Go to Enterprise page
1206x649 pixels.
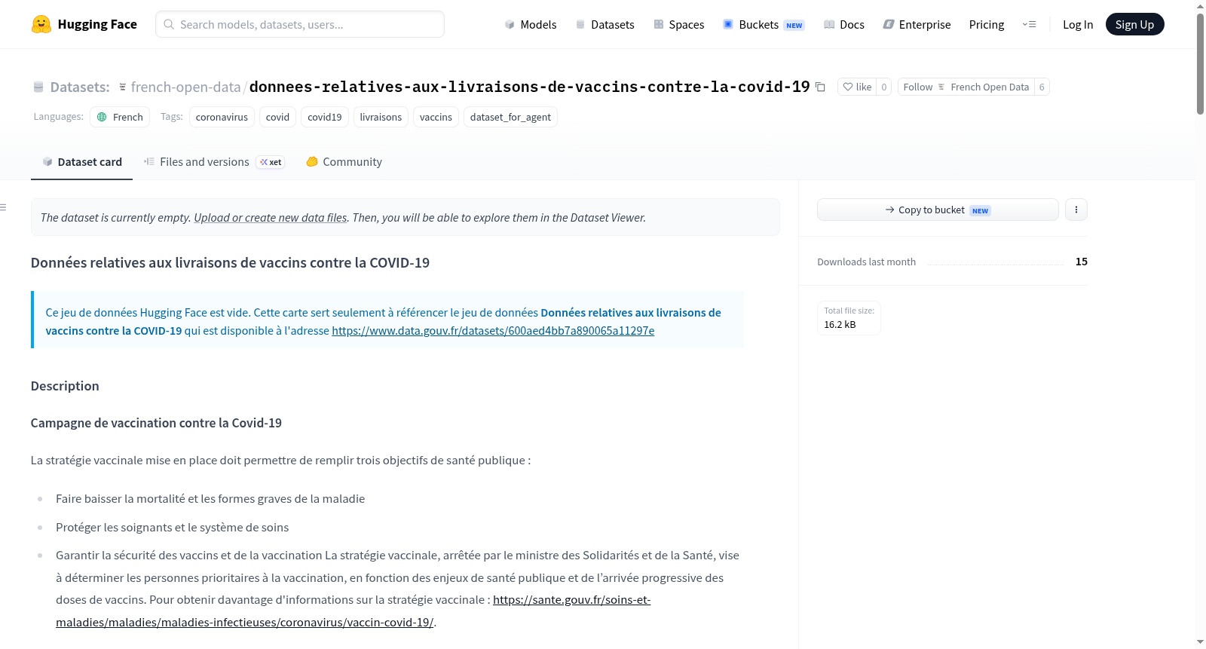tap(917, 25)
